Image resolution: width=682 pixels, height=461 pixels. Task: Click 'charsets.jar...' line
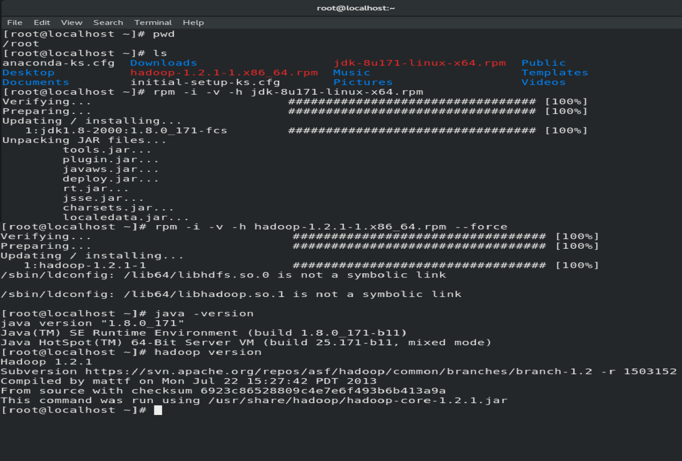[x=118, y=208]
